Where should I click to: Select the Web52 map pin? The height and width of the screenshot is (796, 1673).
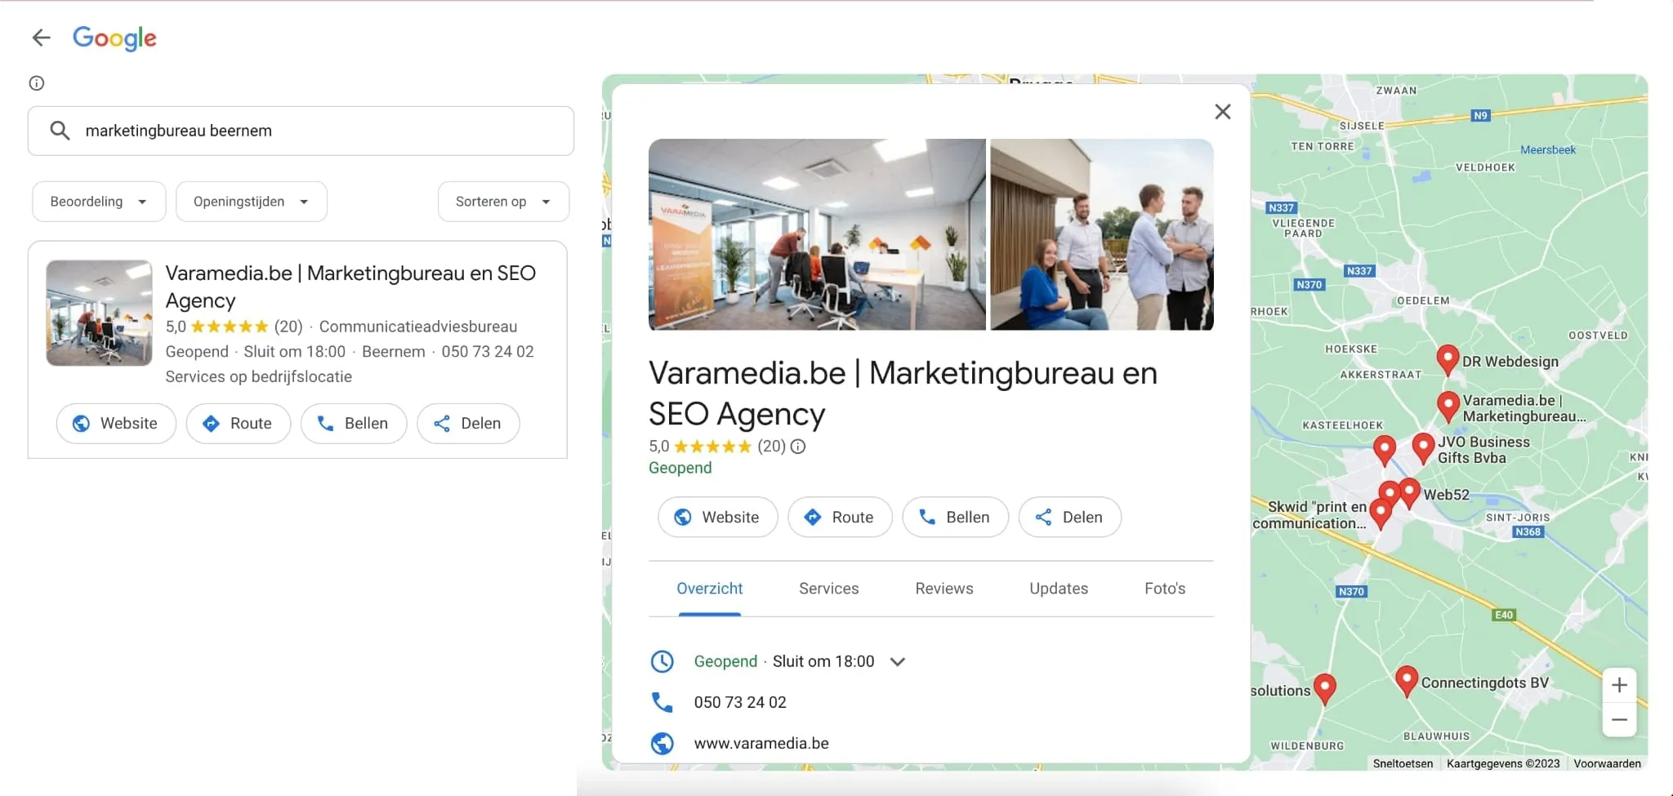[x=1409, y=492]
